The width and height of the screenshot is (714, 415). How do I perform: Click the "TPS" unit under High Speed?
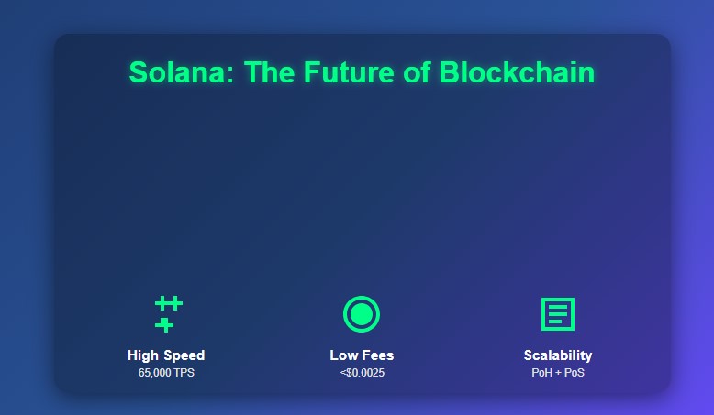183,374
